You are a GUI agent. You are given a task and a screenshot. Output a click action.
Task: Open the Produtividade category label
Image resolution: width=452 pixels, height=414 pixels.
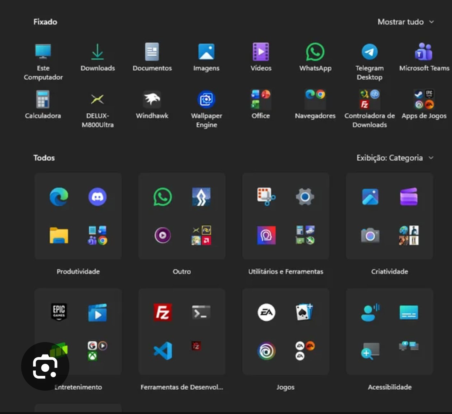click(78, 271)
